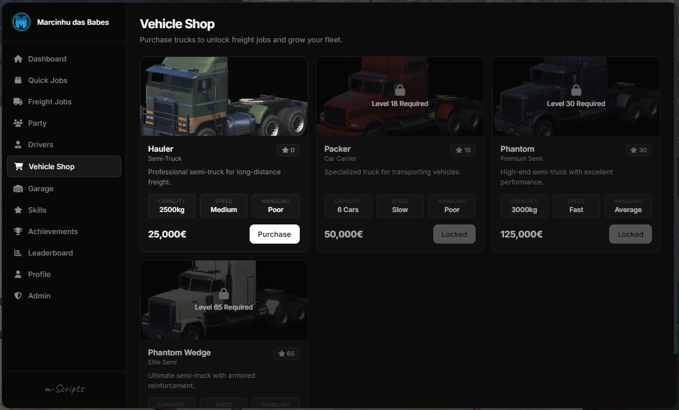This screenshot has height=410, width=679.
Task: Click the Vehicle Shop page heading
Action: point(177,24)
